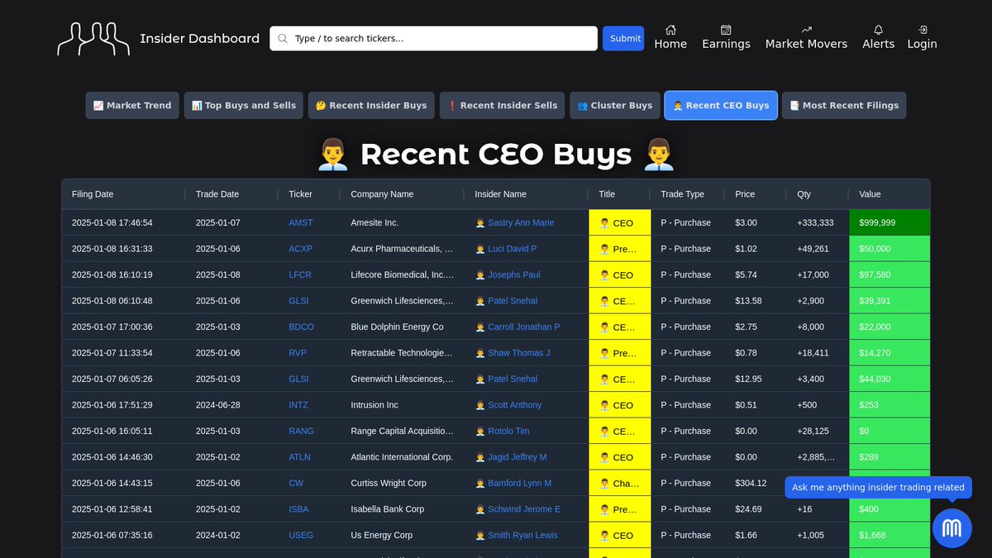Click the person icon beside Josephs Paul
Image resolution: width=992 pixels, height=558 pixels.
click(480, 274)
